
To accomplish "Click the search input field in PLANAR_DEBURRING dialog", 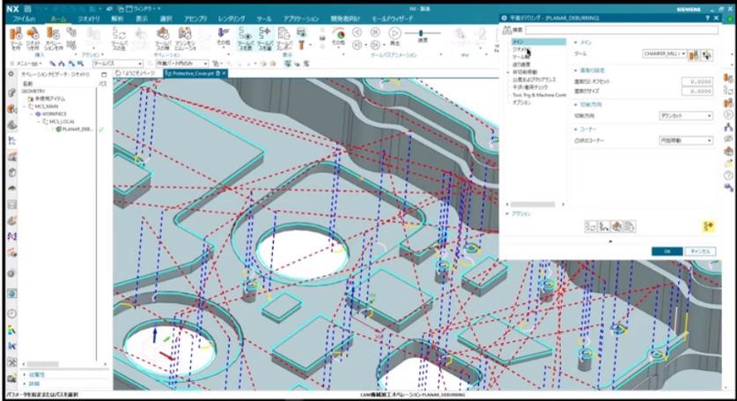I will [x=622, y=30].
